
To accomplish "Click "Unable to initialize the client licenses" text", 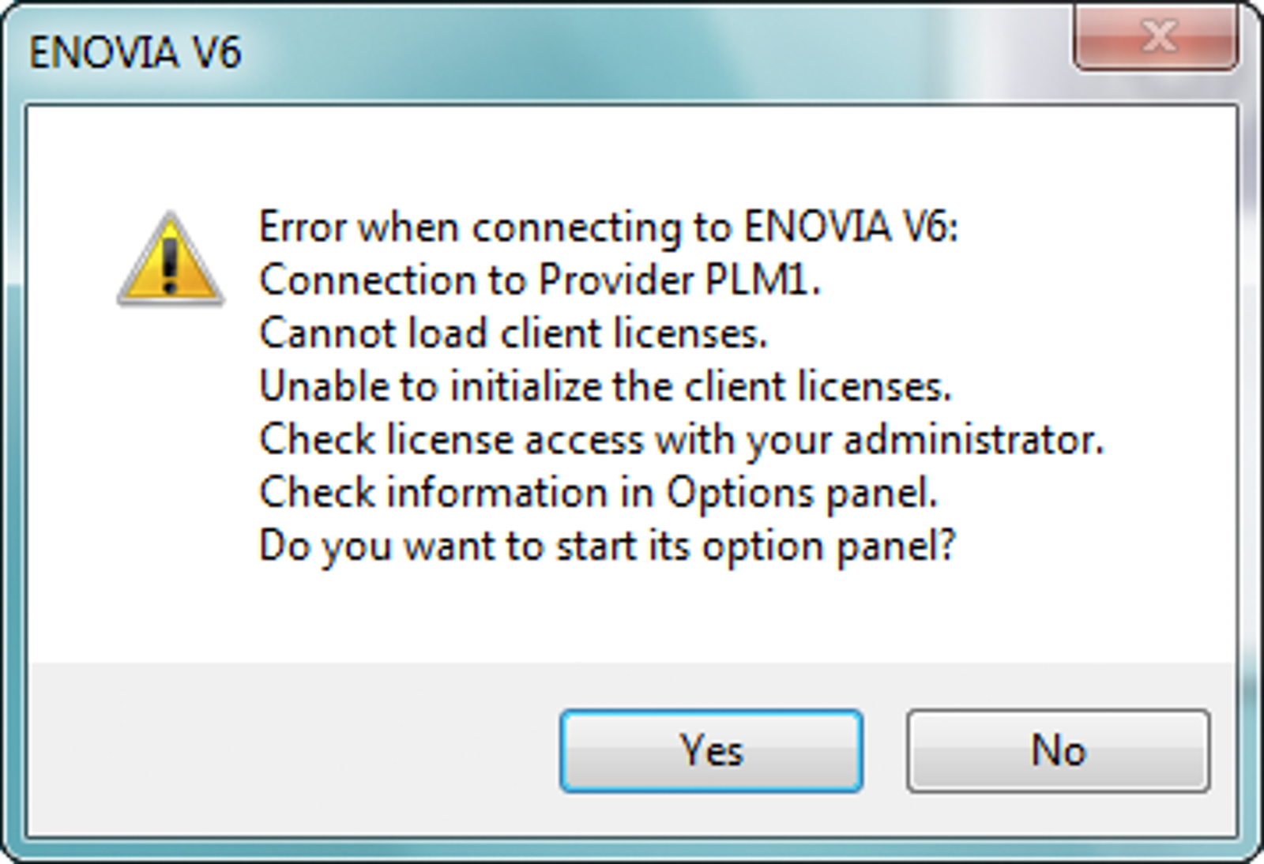I will 605,386.
